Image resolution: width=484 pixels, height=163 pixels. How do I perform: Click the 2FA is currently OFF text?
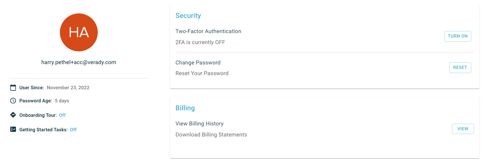tap(200, 42)
